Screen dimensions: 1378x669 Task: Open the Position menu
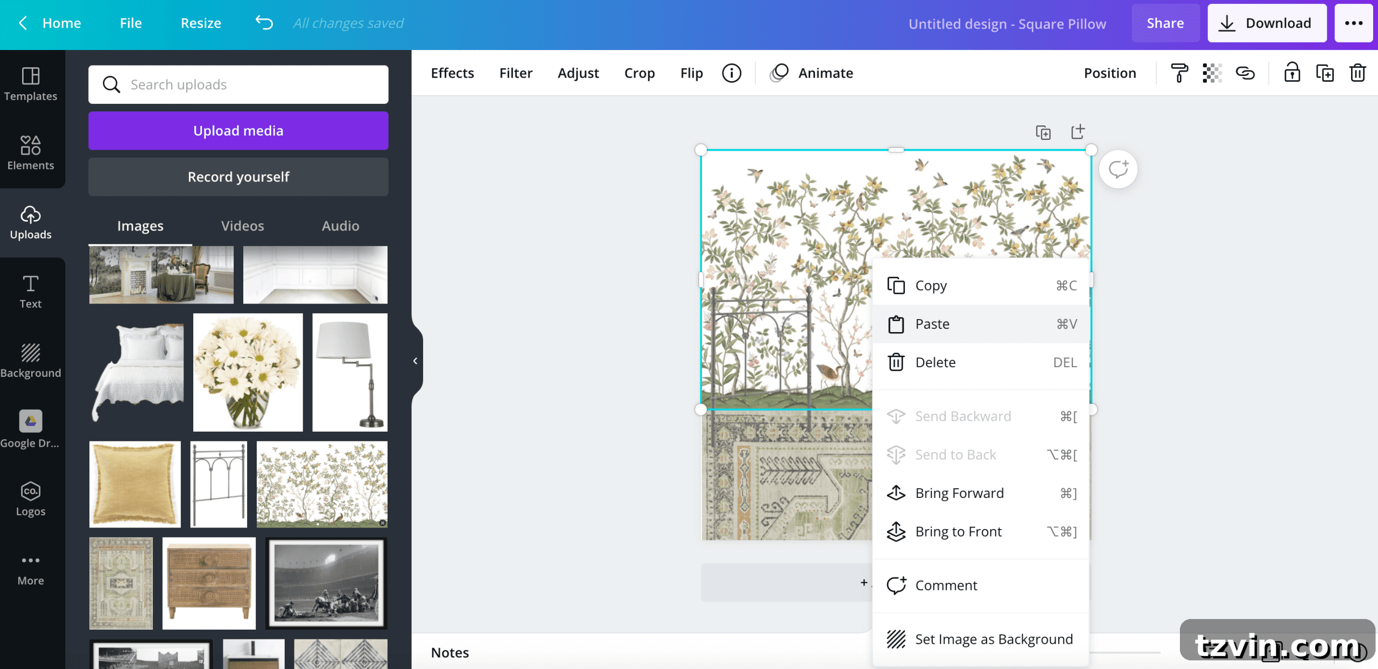(1110, 73)
